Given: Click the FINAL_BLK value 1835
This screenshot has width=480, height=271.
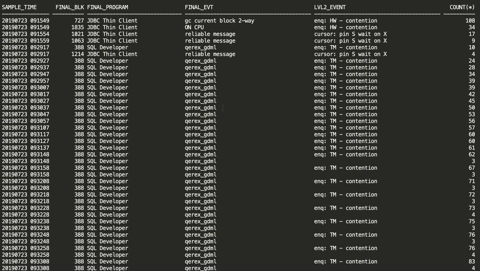Looking at the screenshot, I should click(78, 27).
